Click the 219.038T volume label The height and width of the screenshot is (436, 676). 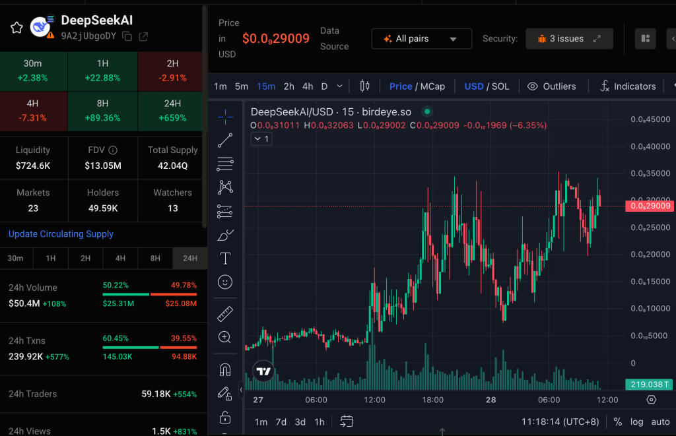(649, 385)
